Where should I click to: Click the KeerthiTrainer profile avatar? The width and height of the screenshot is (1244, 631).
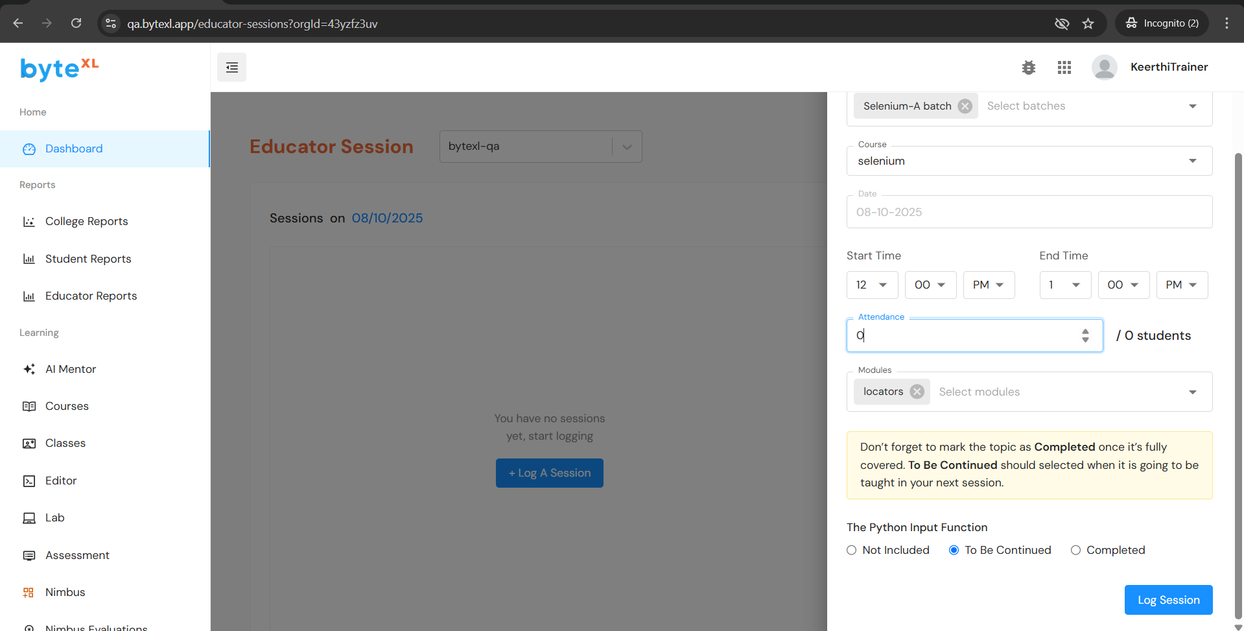click(1104, 67)
